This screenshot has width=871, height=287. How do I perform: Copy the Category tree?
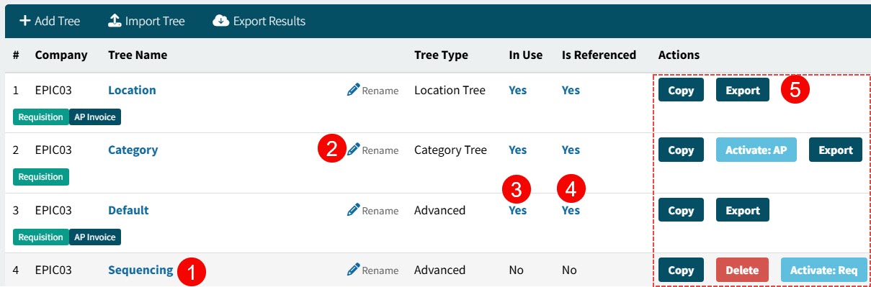(x=681, y=150)
